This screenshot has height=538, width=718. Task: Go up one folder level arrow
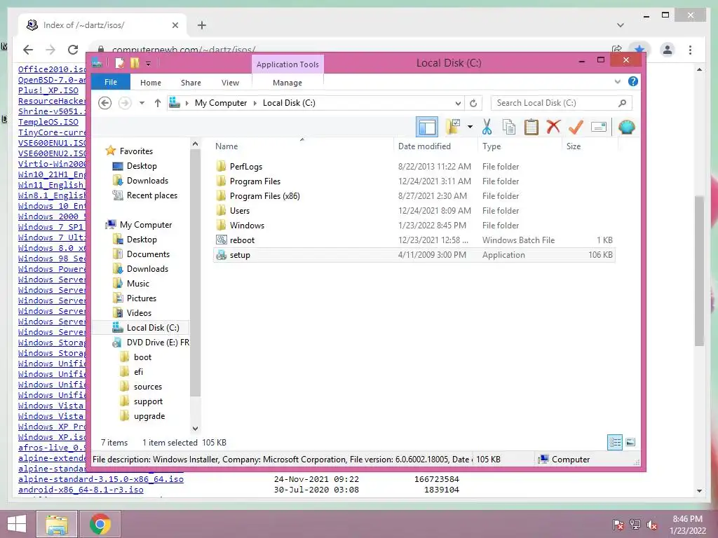click(x=158, y=103)
